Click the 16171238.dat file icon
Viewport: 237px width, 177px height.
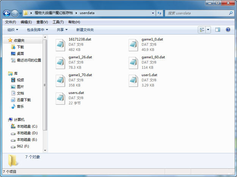pos(60,45)
